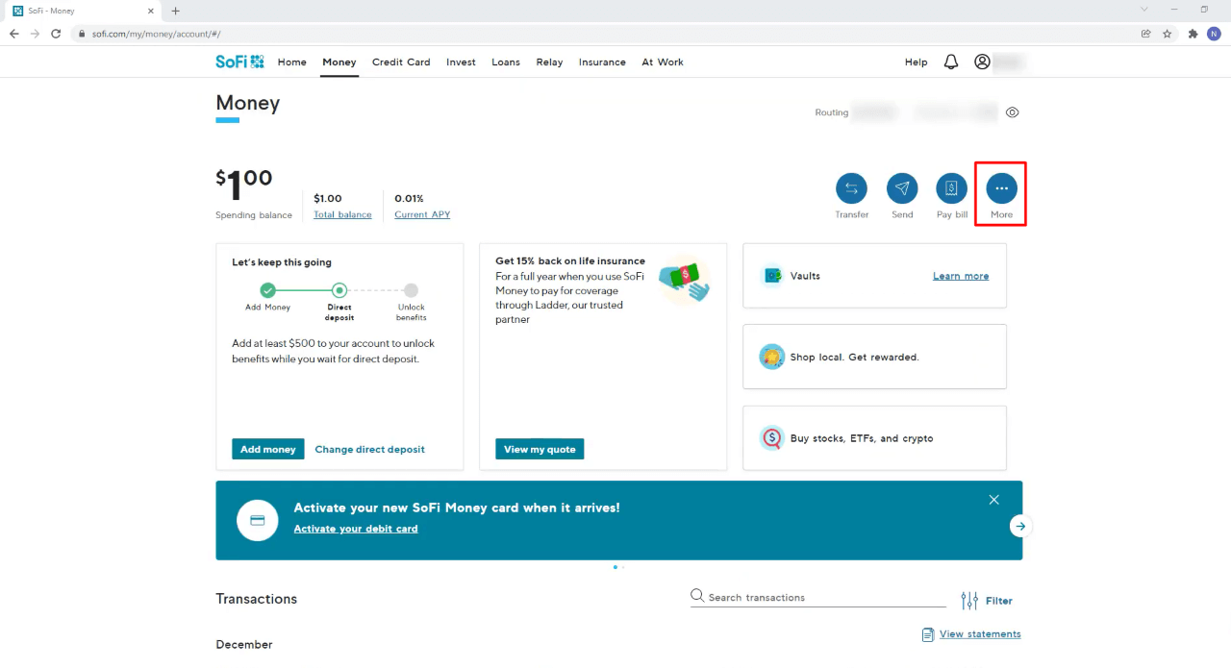
Task: Click Learn more for Vaults
Action: tap(961, 276)
